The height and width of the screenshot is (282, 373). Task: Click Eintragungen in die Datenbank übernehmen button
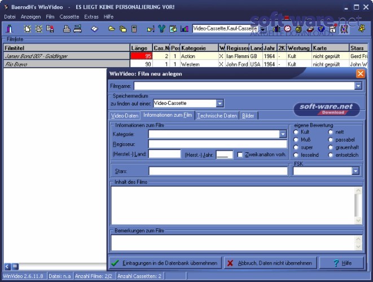tap(165, 263)
